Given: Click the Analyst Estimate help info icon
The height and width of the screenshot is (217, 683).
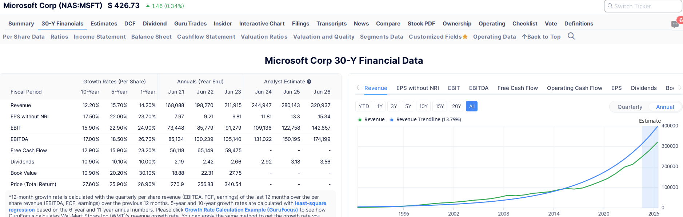Looking at the screenshot, I should tap(309, 82).
